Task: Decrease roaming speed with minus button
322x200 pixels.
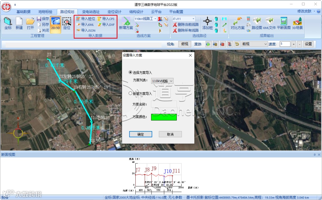Action: 300,44
